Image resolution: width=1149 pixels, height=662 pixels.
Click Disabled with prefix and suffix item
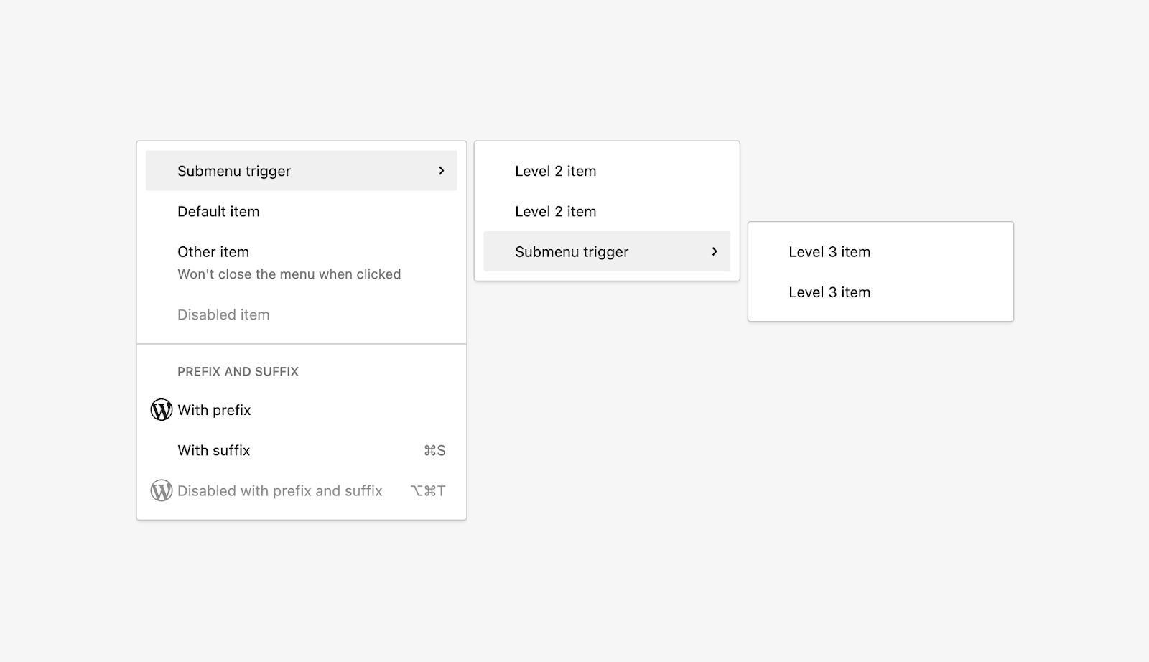[x=302, y=491]
